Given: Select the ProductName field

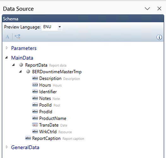Looking at the screenshot, I should 53,118.
